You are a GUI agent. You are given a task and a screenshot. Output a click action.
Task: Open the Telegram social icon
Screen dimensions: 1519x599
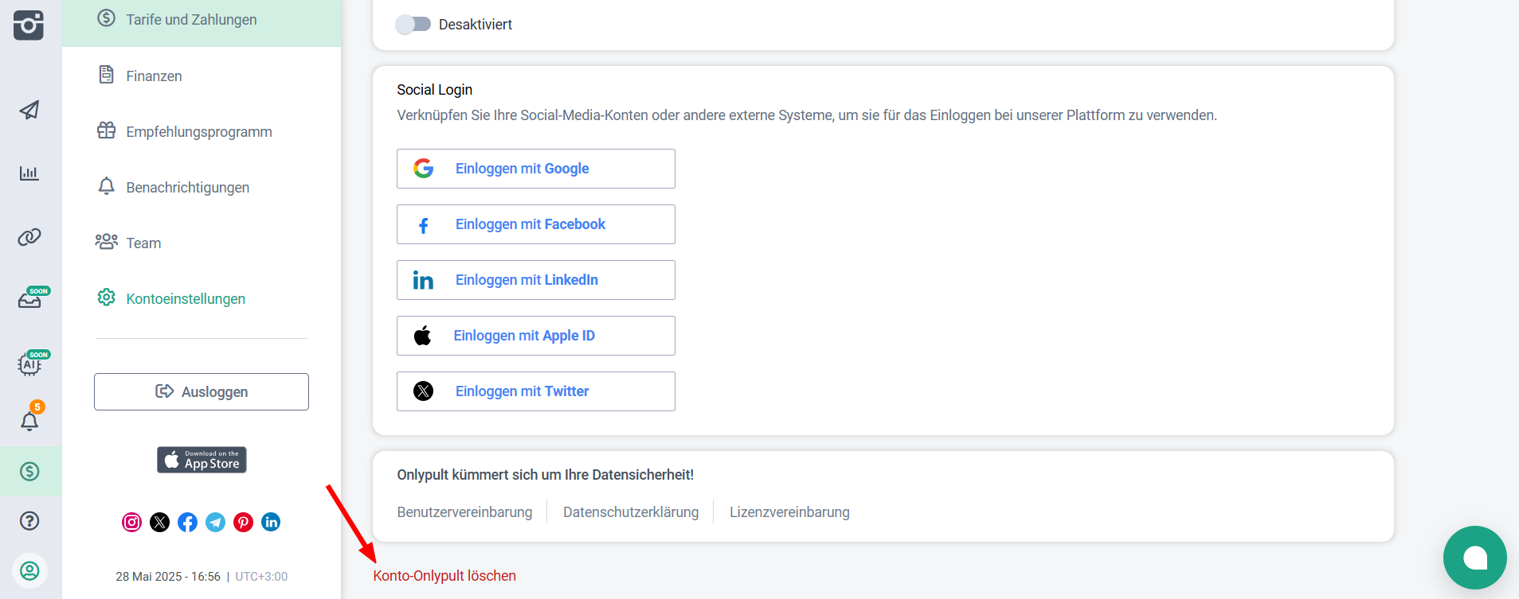(215, 522)
